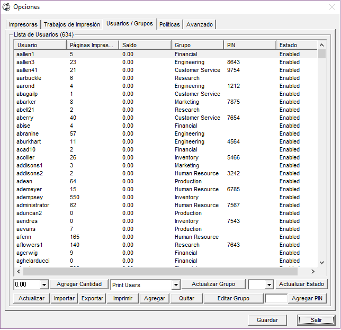Open the Print Users group dropdown
The width and height of the screenshot is (341, 330).
(176, 285)
